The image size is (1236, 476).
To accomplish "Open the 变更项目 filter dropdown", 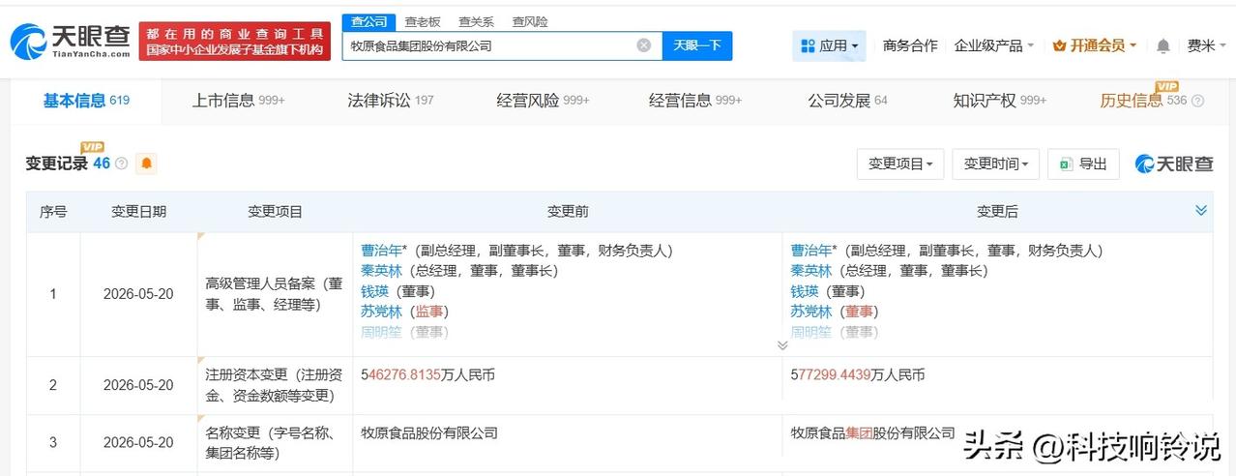I will click(900, 164).
